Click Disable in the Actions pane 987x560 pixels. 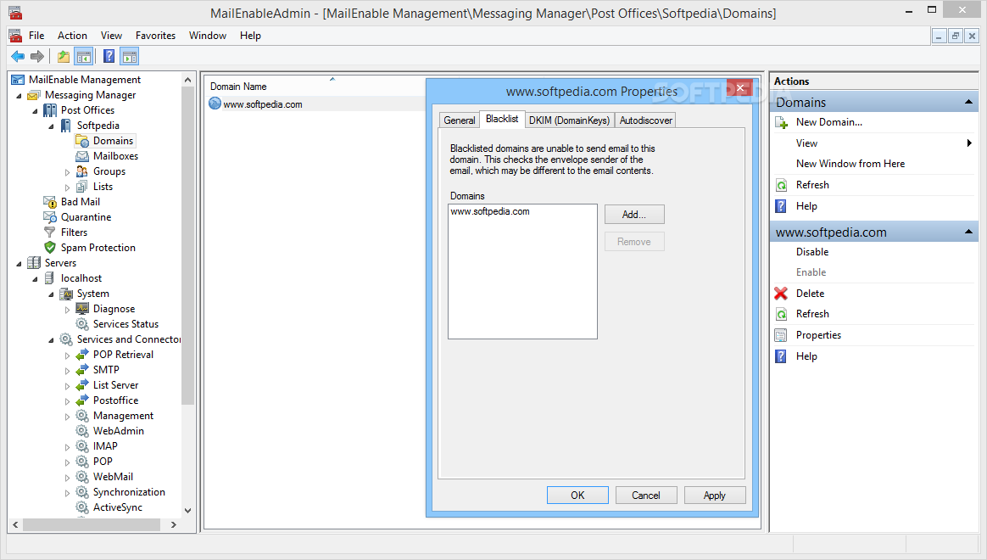(812, 252)
